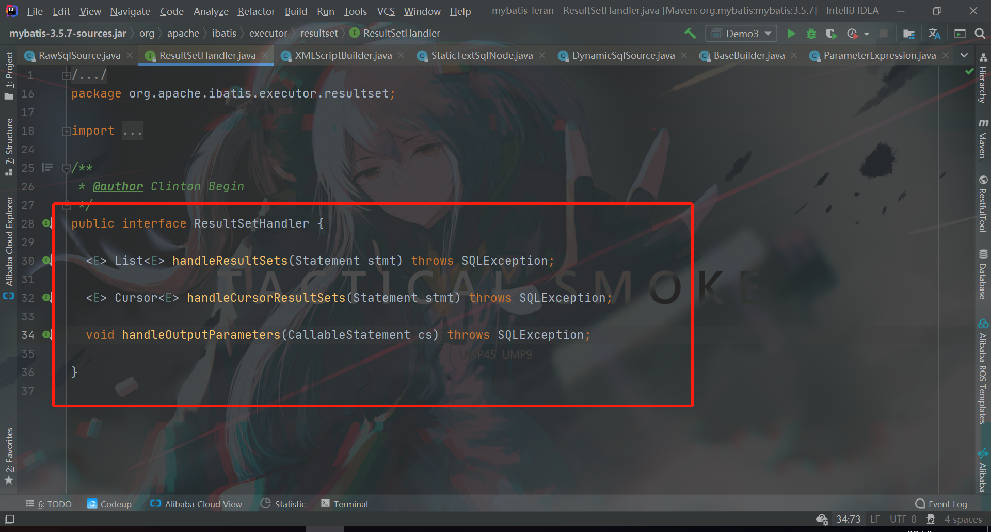Expand the folded import statements
Viewport: 991px width, 532px height.
66,132
